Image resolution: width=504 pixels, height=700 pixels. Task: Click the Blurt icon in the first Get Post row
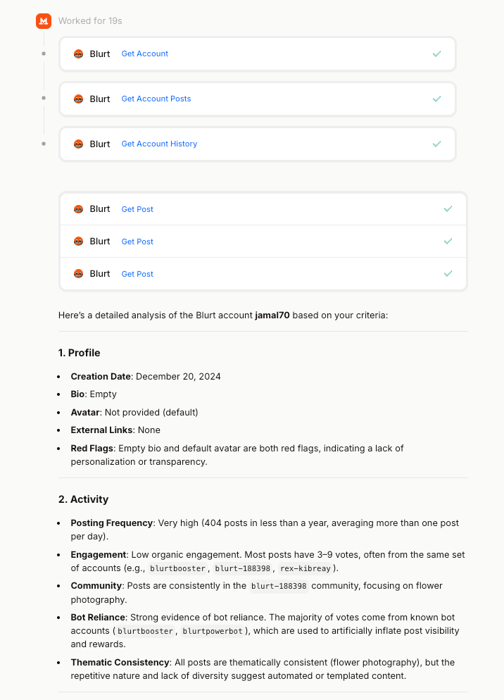point(79,209)
